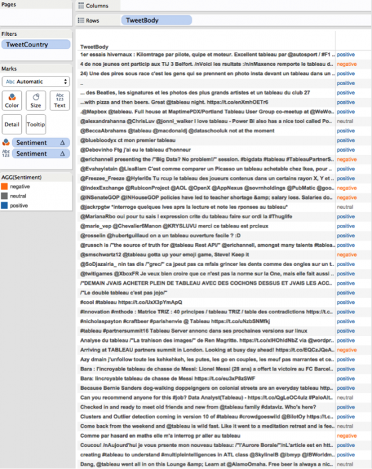372x469 pixels.
Task: Select the '#nicholaspayton #craftbeer' tweet row
Action: pos(175,321)
